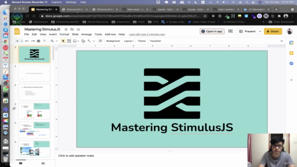
Task: Open the Edit menu
Action: [34, 34]
